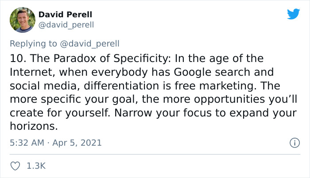Open the @david_perell handle below the name
Viewport: 310px width, 178px height.
(x=66, y=25)
